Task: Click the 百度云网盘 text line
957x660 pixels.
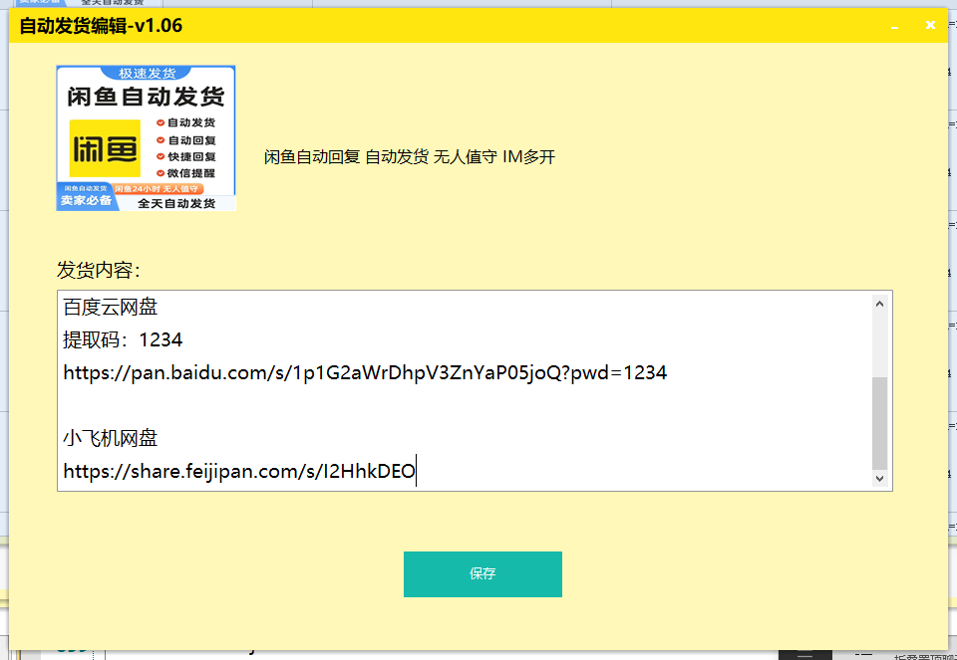Action: coord(111,307)
